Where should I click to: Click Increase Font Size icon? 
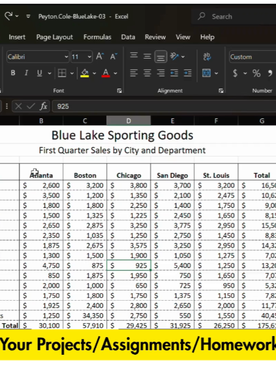pyautogui.click(x=100, y=56)
